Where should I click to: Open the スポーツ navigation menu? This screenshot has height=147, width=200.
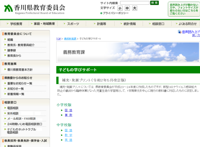coord(71,24)
